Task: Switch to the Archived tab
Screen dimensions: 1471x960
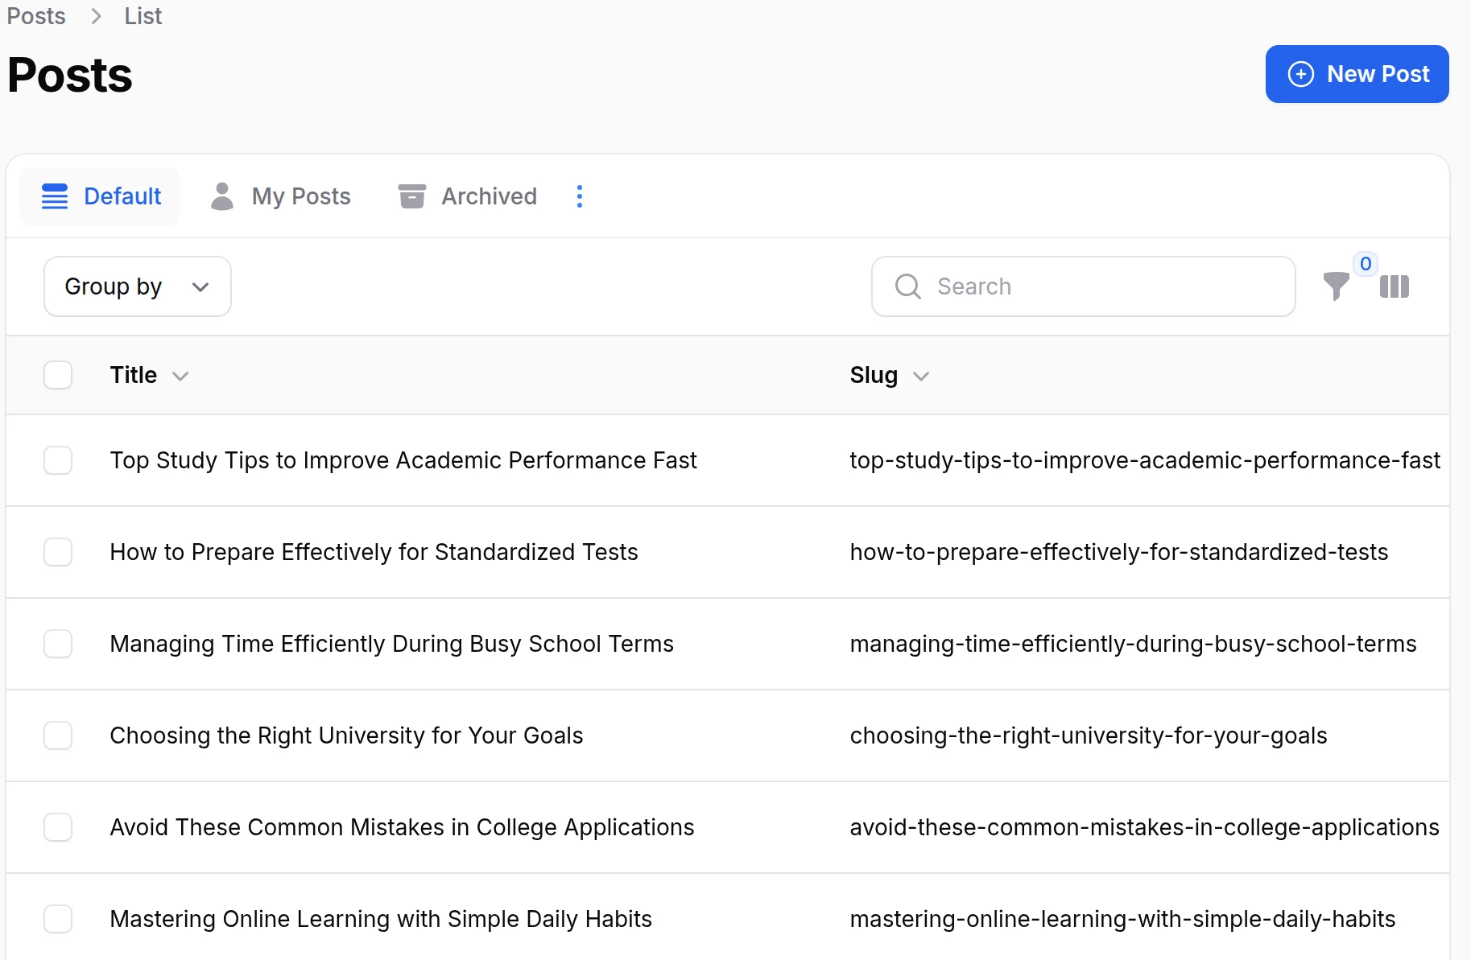Action: click(467, 196)
